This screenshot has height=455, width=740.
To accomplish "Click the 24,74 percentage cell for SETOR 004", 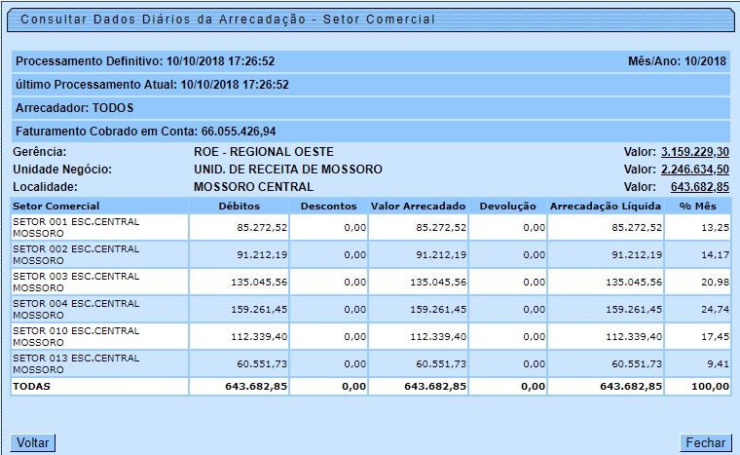I will pyautogui.click(x=715, y=309).
